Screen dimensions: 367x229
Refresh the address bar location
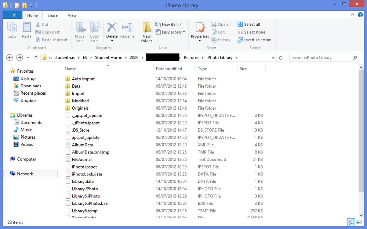point(281,58)
